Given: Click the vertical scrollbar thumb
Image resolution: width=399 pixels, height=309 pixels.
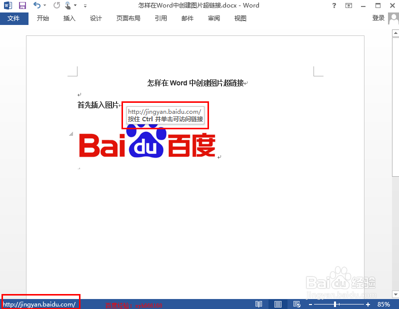Looking at the screenshot, I should click(x=395, y=107).
